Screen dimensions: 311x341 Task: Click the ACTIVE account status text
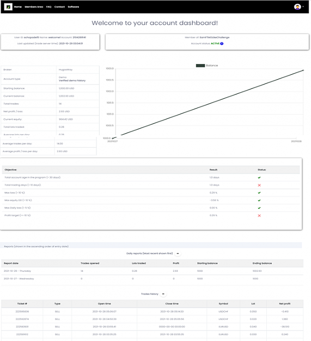coord(215,44)
